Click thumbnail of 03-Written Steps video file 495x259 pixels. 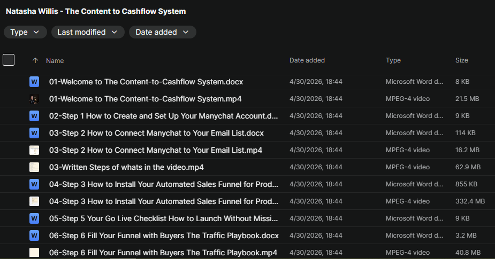34,167
